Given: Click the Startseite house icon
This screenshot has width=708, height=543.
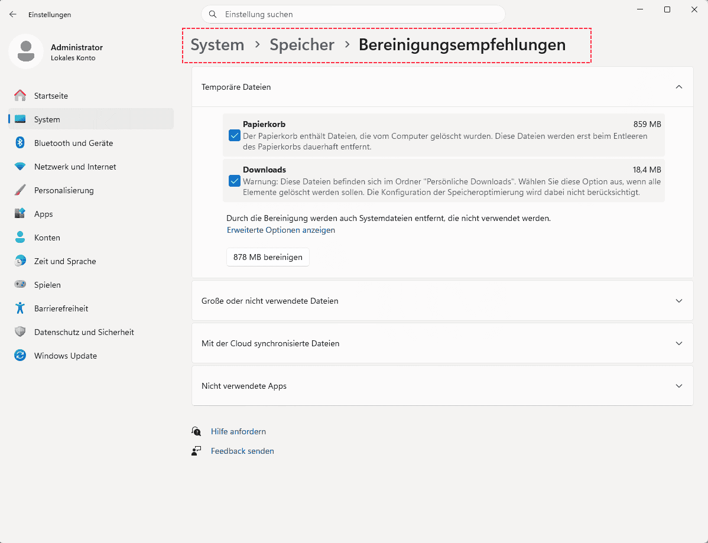Looking at the screenshot, I should point(20,96).
